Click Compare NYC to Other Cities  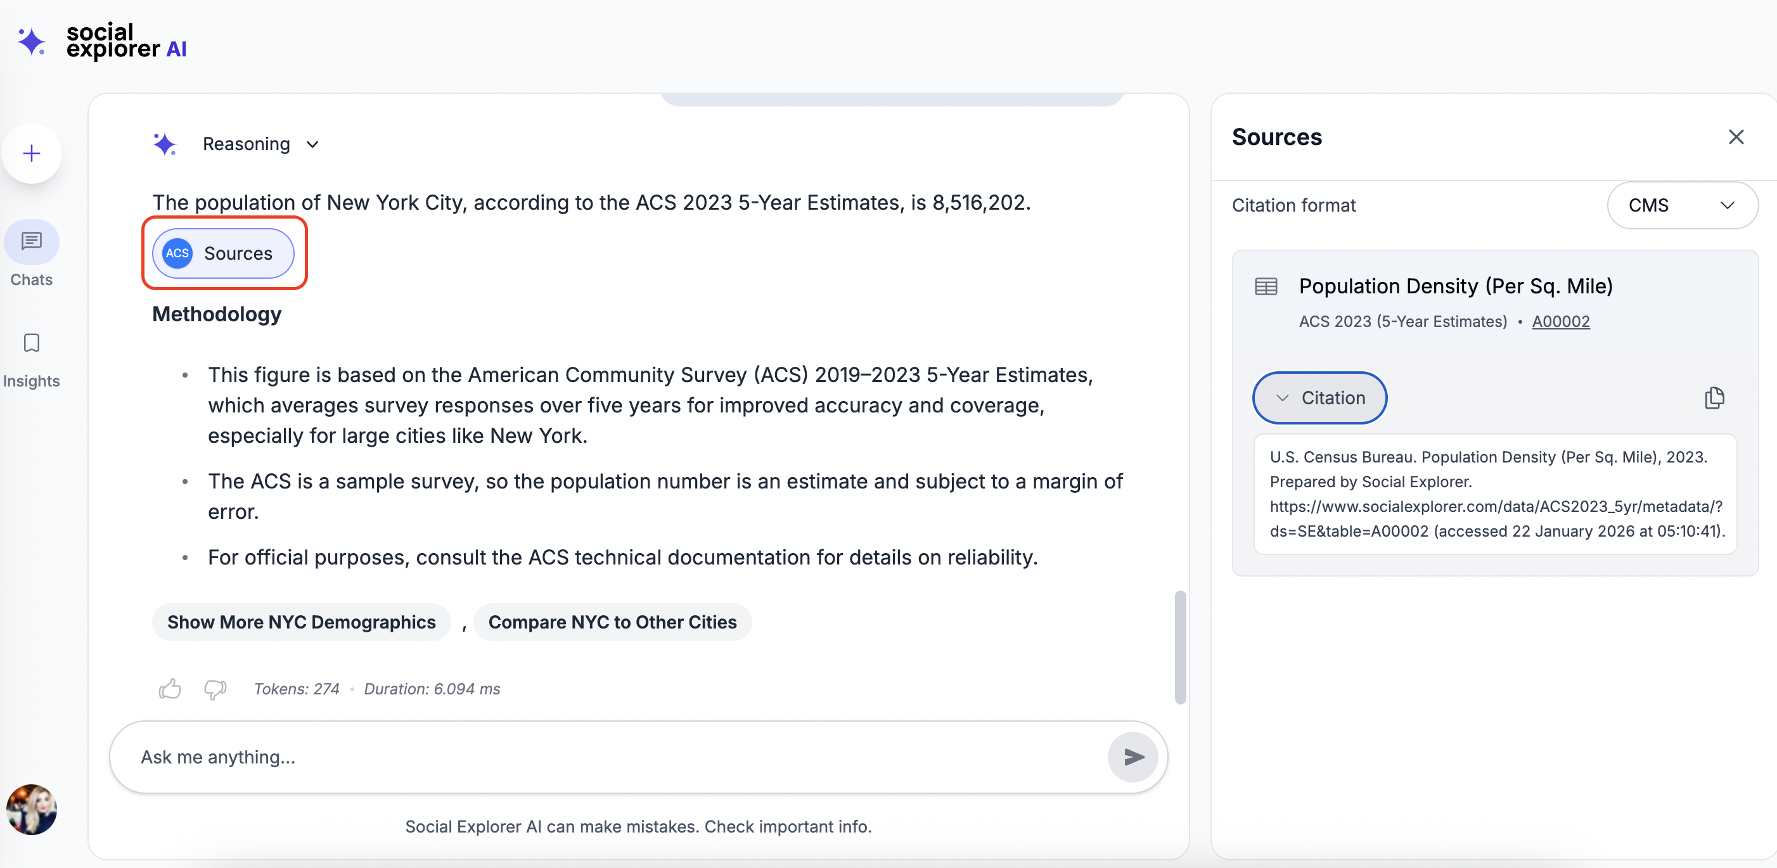pos(612,622)
